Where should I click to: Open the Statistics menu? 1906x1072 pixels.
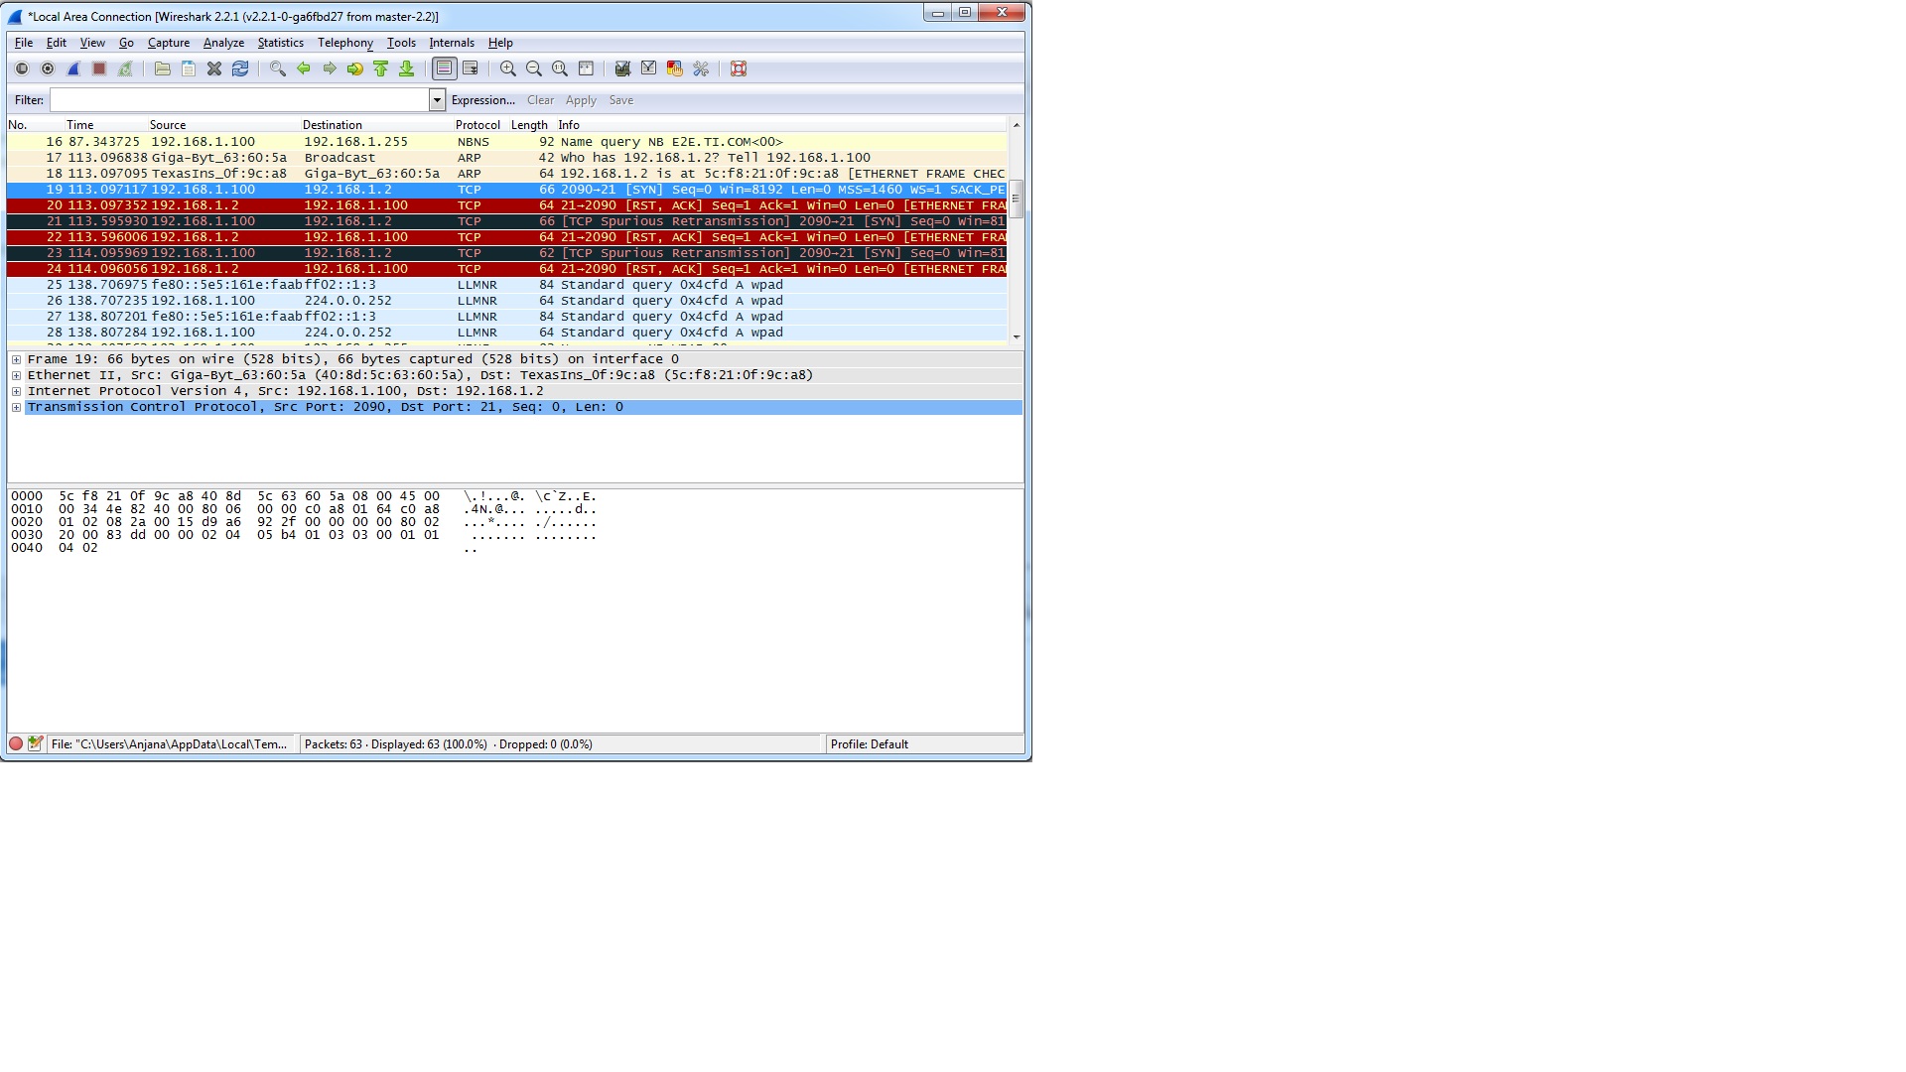[280, 43]
